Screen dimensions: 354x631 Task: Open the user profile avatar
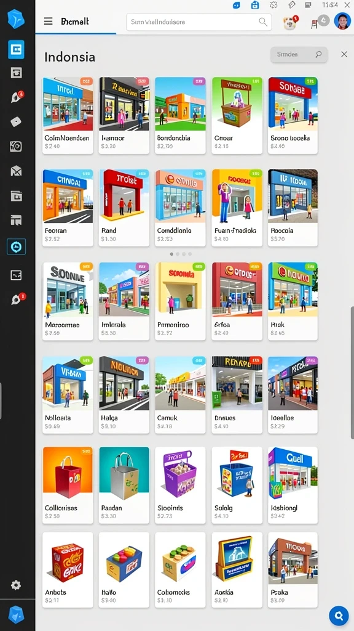(342, 21)
